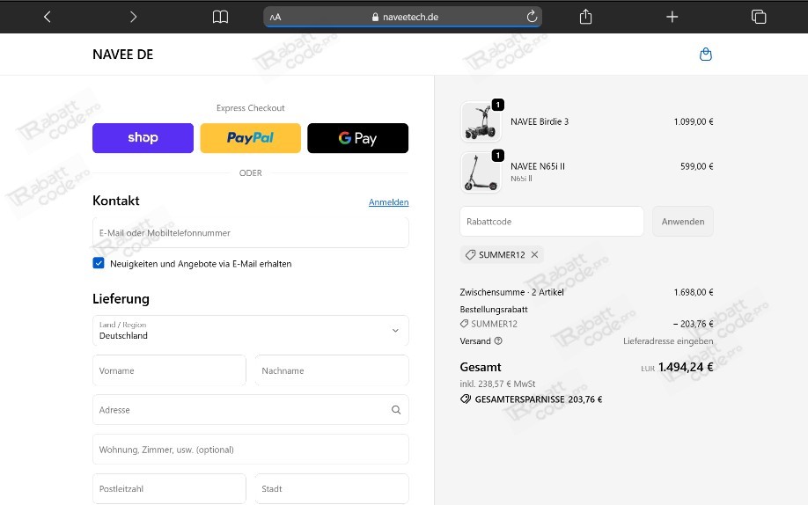Click the Versand help question mark icon
The image size is (808, 505).
pyautogui.click(x=498, y=340)
